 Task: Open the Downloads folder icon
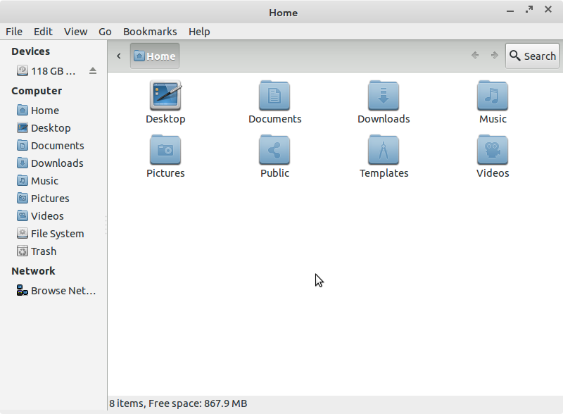pos(384,96)
